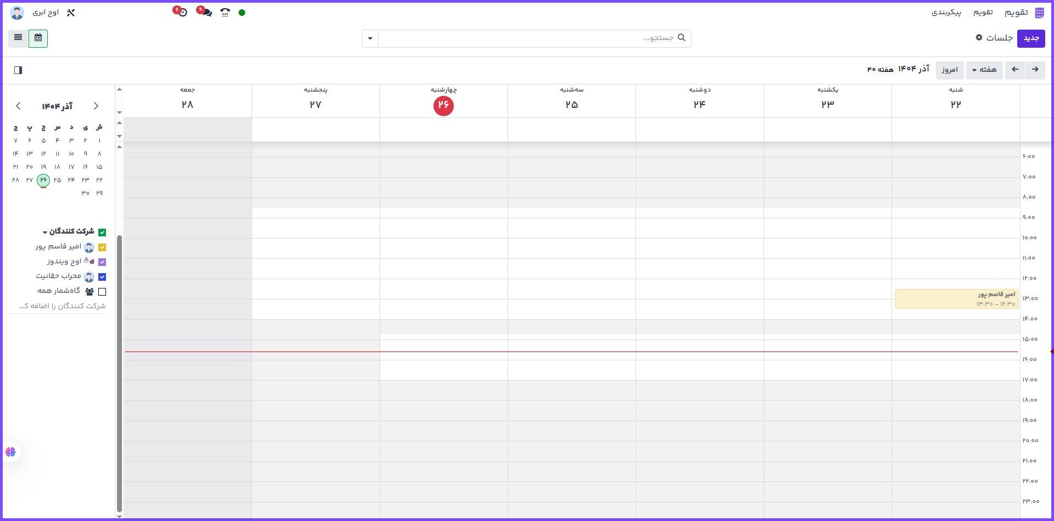
Task: Open the تقویم menu beside پیکربندی
Action: (983, 13)
